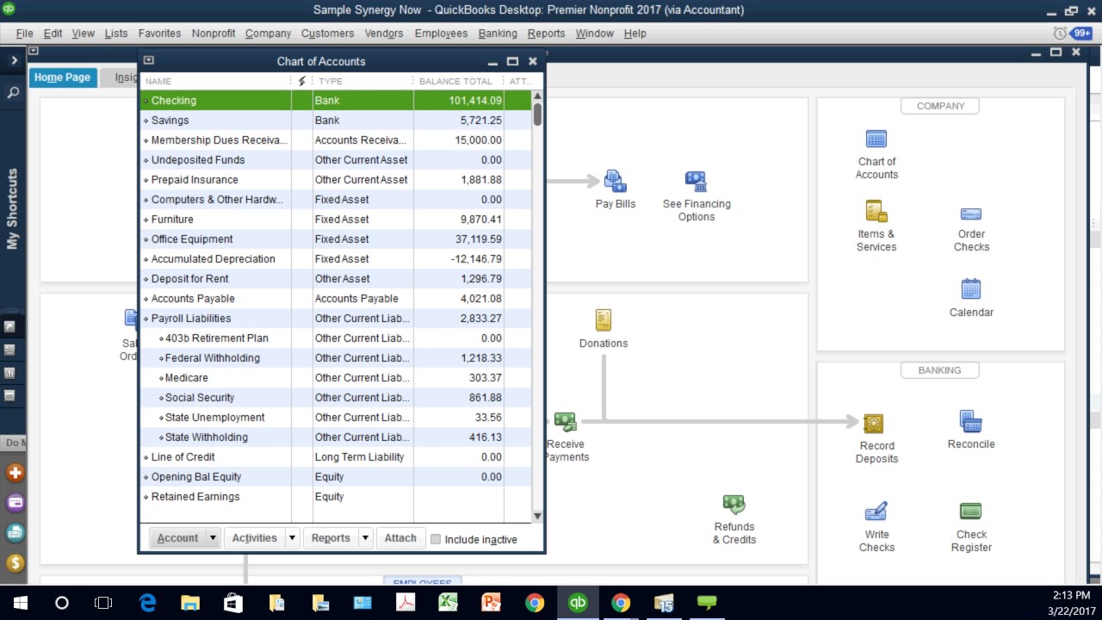Click the search magnifier in left sidebar
The image size is (1102, 620).
[13, 92]
